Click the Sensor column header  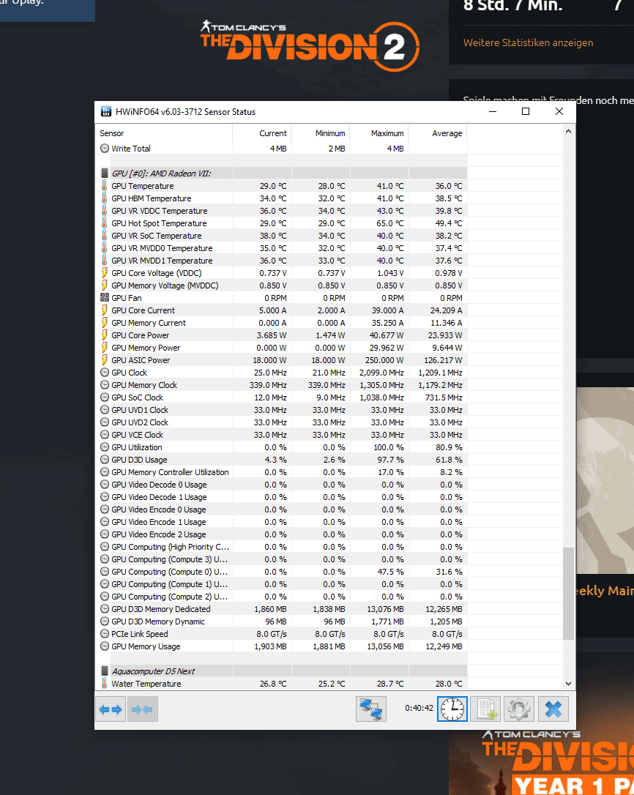click(x=164, y=133)
